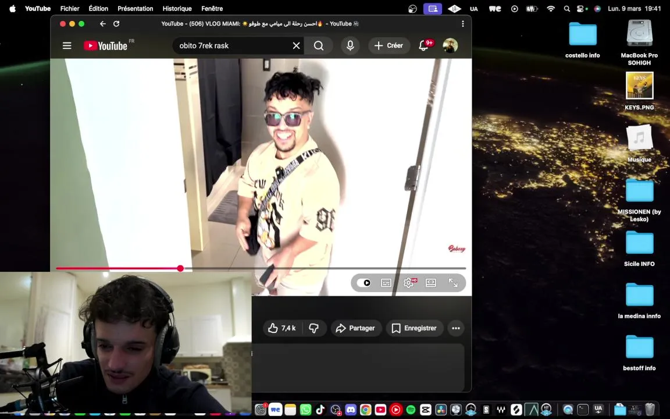Toggle subtitles in the video player

386,283
